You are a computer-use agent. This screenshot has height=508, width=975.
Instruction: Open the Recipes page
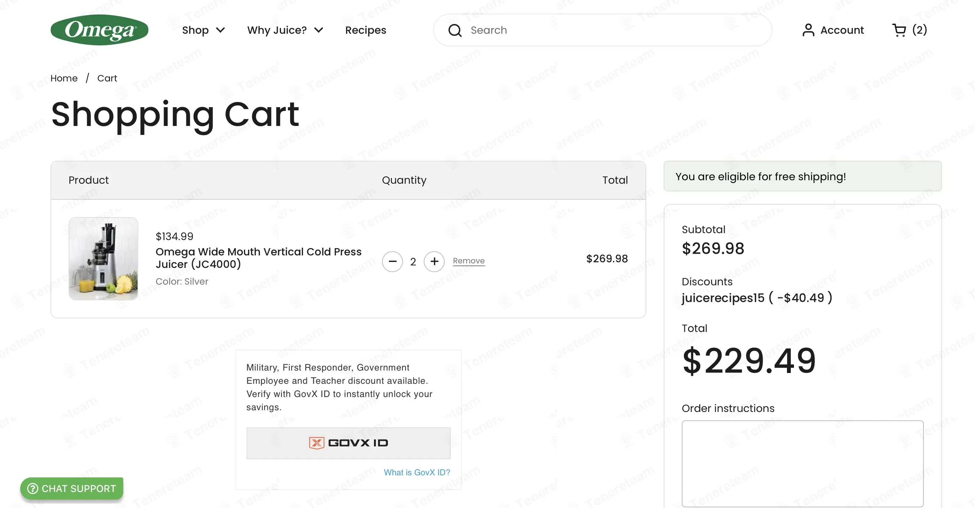coord(366,30)
